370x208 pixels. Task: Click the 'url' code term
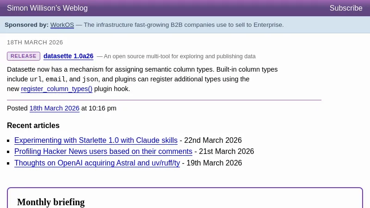(x=36, y=79)
